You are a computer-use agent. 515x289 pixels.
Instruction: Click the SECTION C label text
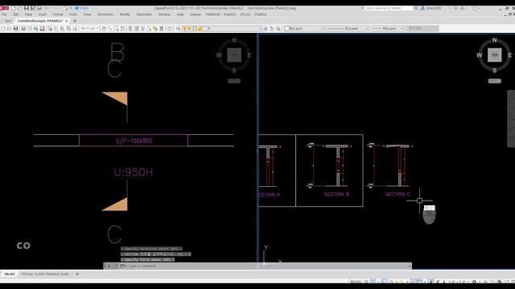[x=398, y=194]
